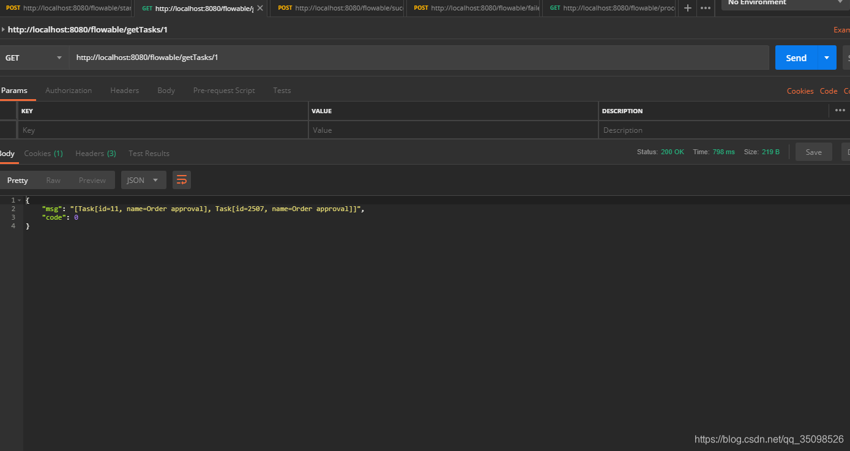Switch response view to Raw

[53, 180]
